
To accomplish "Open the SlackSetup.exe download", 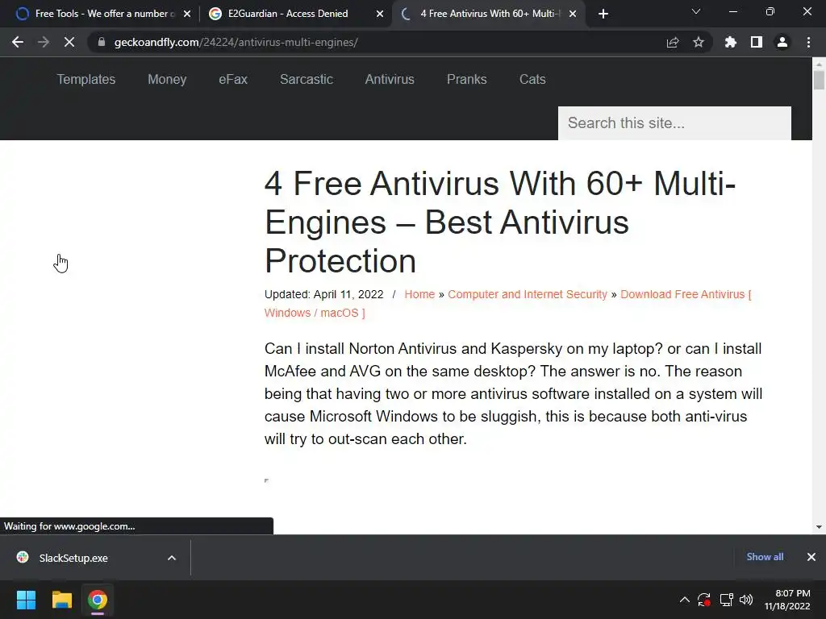I will tap(73, 558).
